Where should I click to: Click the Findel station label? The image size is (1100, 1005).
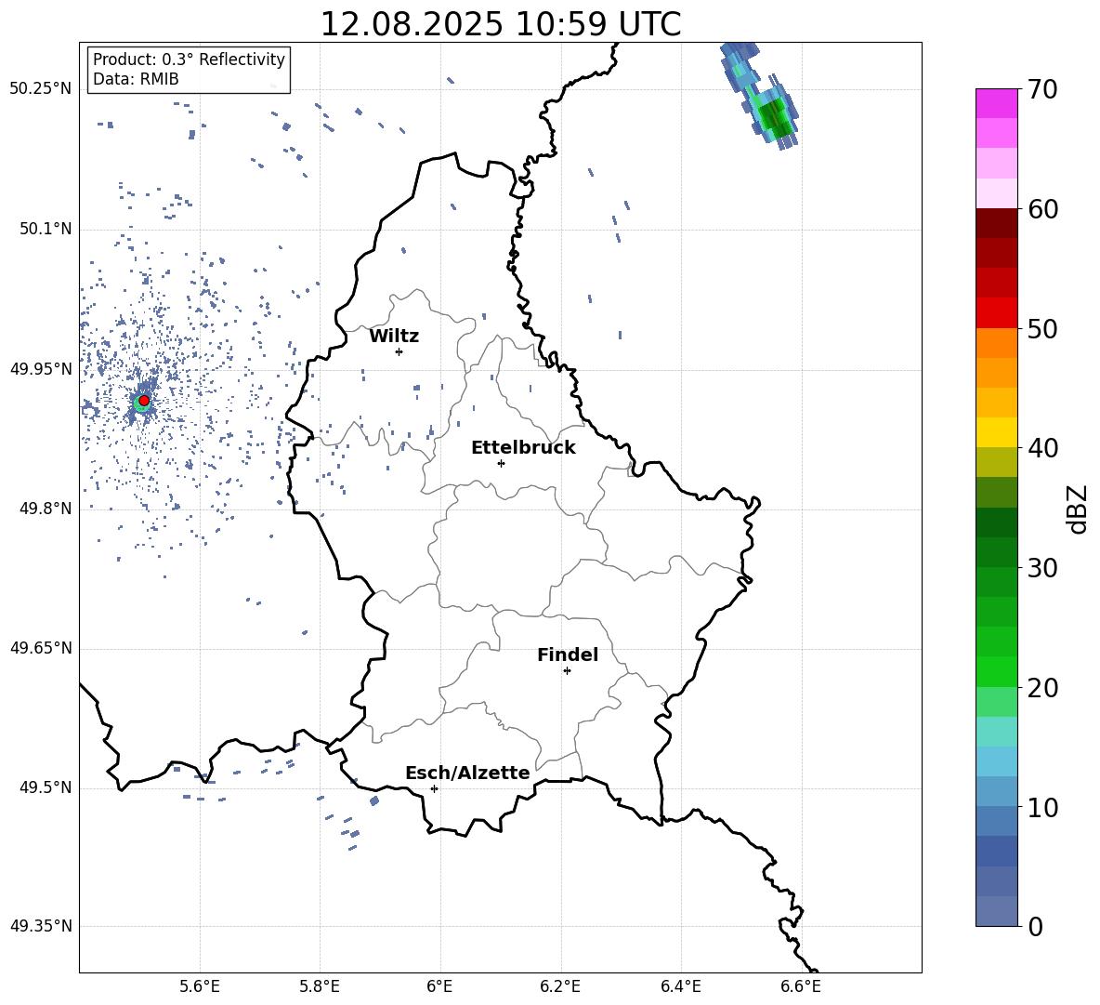click(x=568, y=655)
